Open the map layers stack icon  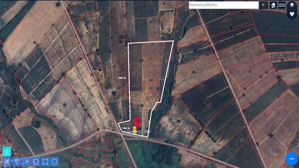point(292,5)
